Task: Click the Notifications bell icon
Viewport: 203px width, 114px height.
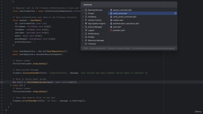Action: (x=86, y=34)
